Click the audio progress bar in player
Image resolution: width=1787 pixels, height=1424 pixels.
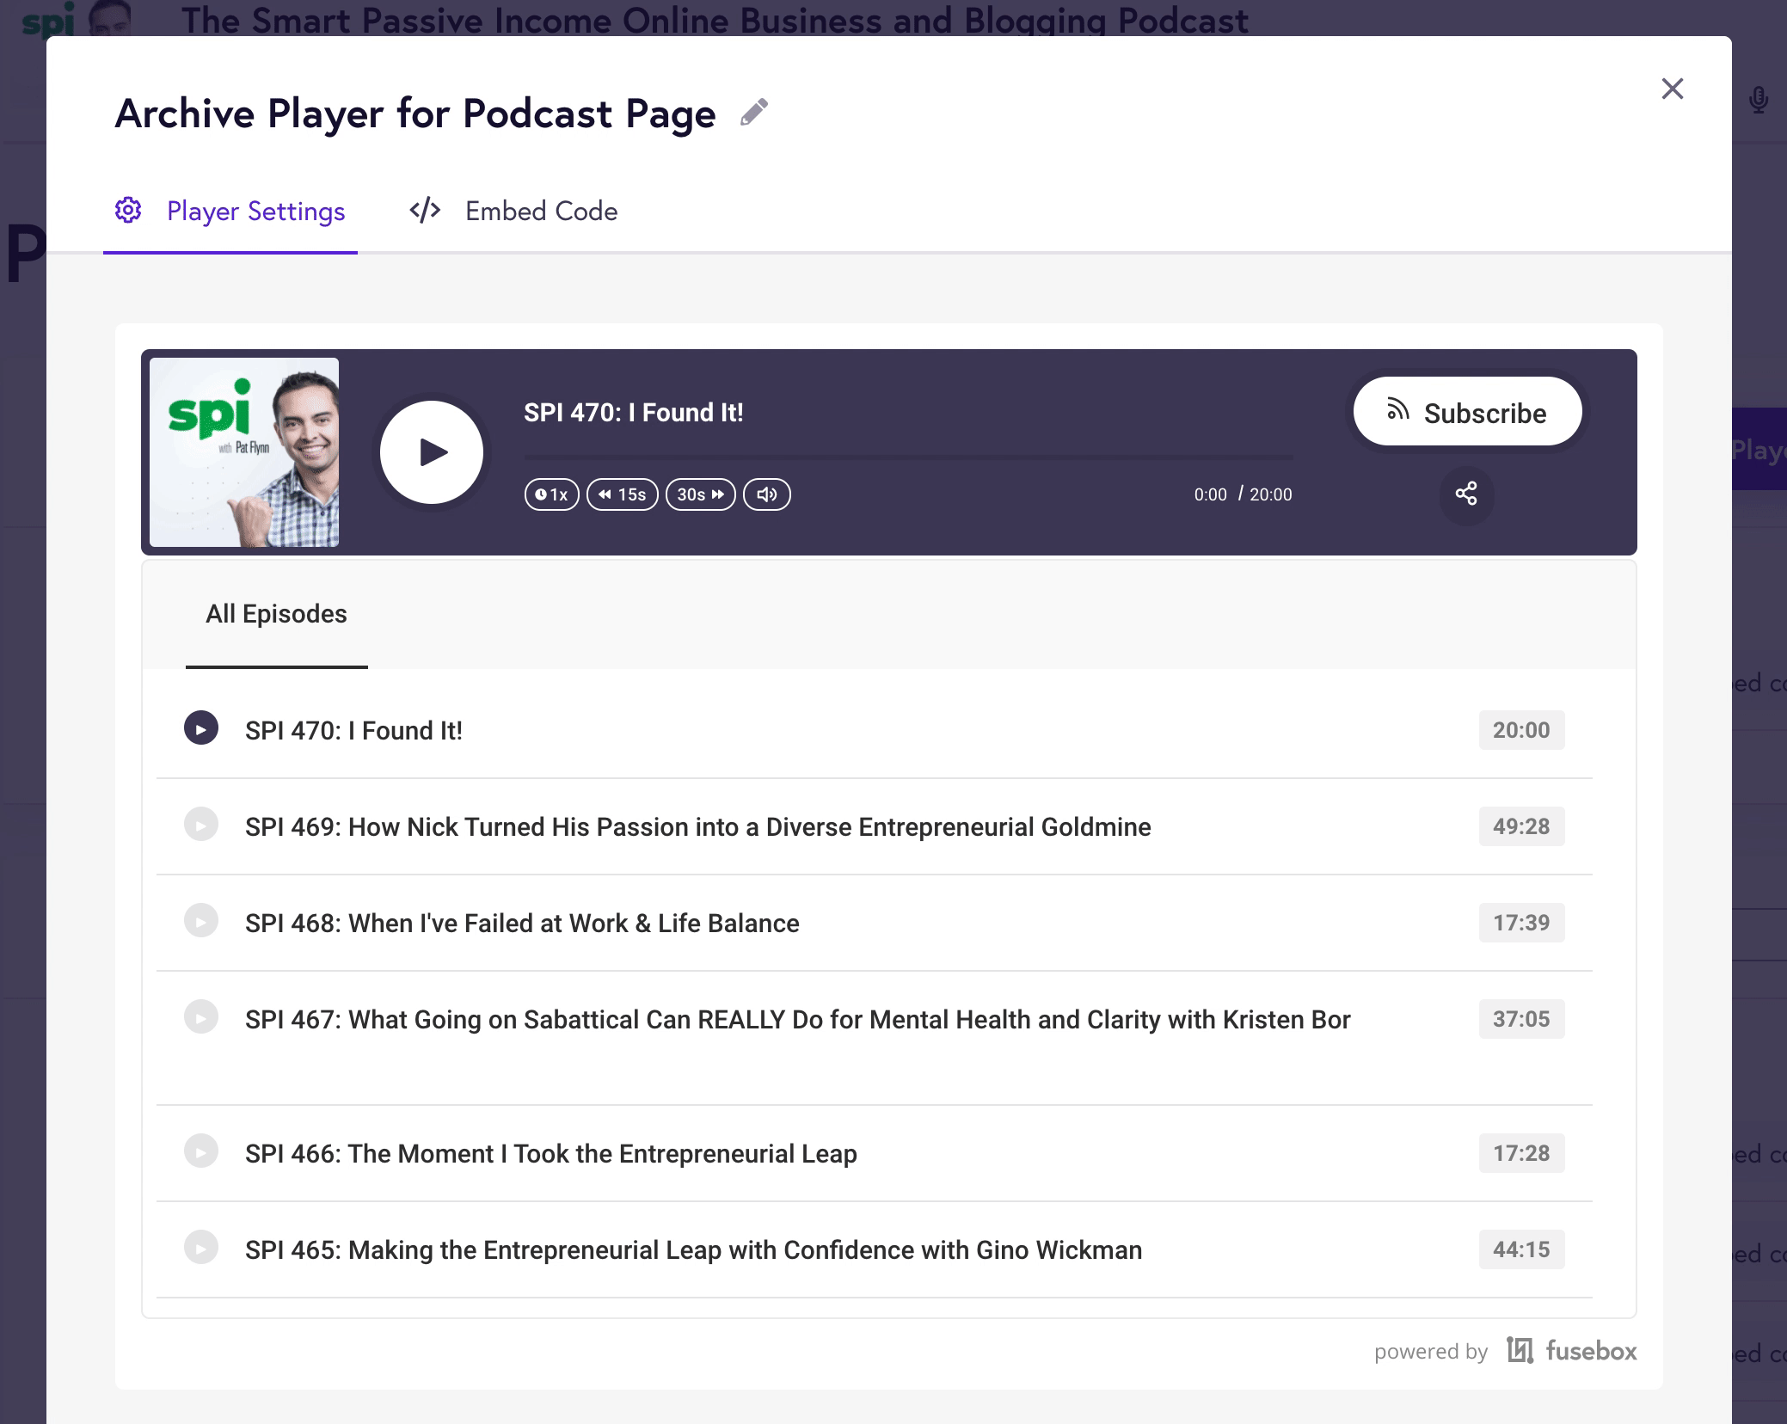click(907, 457)
